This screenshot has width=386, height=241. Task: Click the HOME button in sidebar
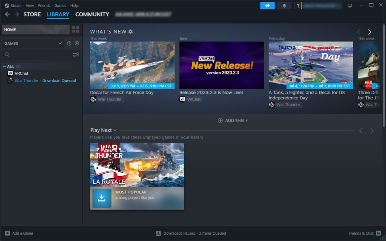click(36, 29)
